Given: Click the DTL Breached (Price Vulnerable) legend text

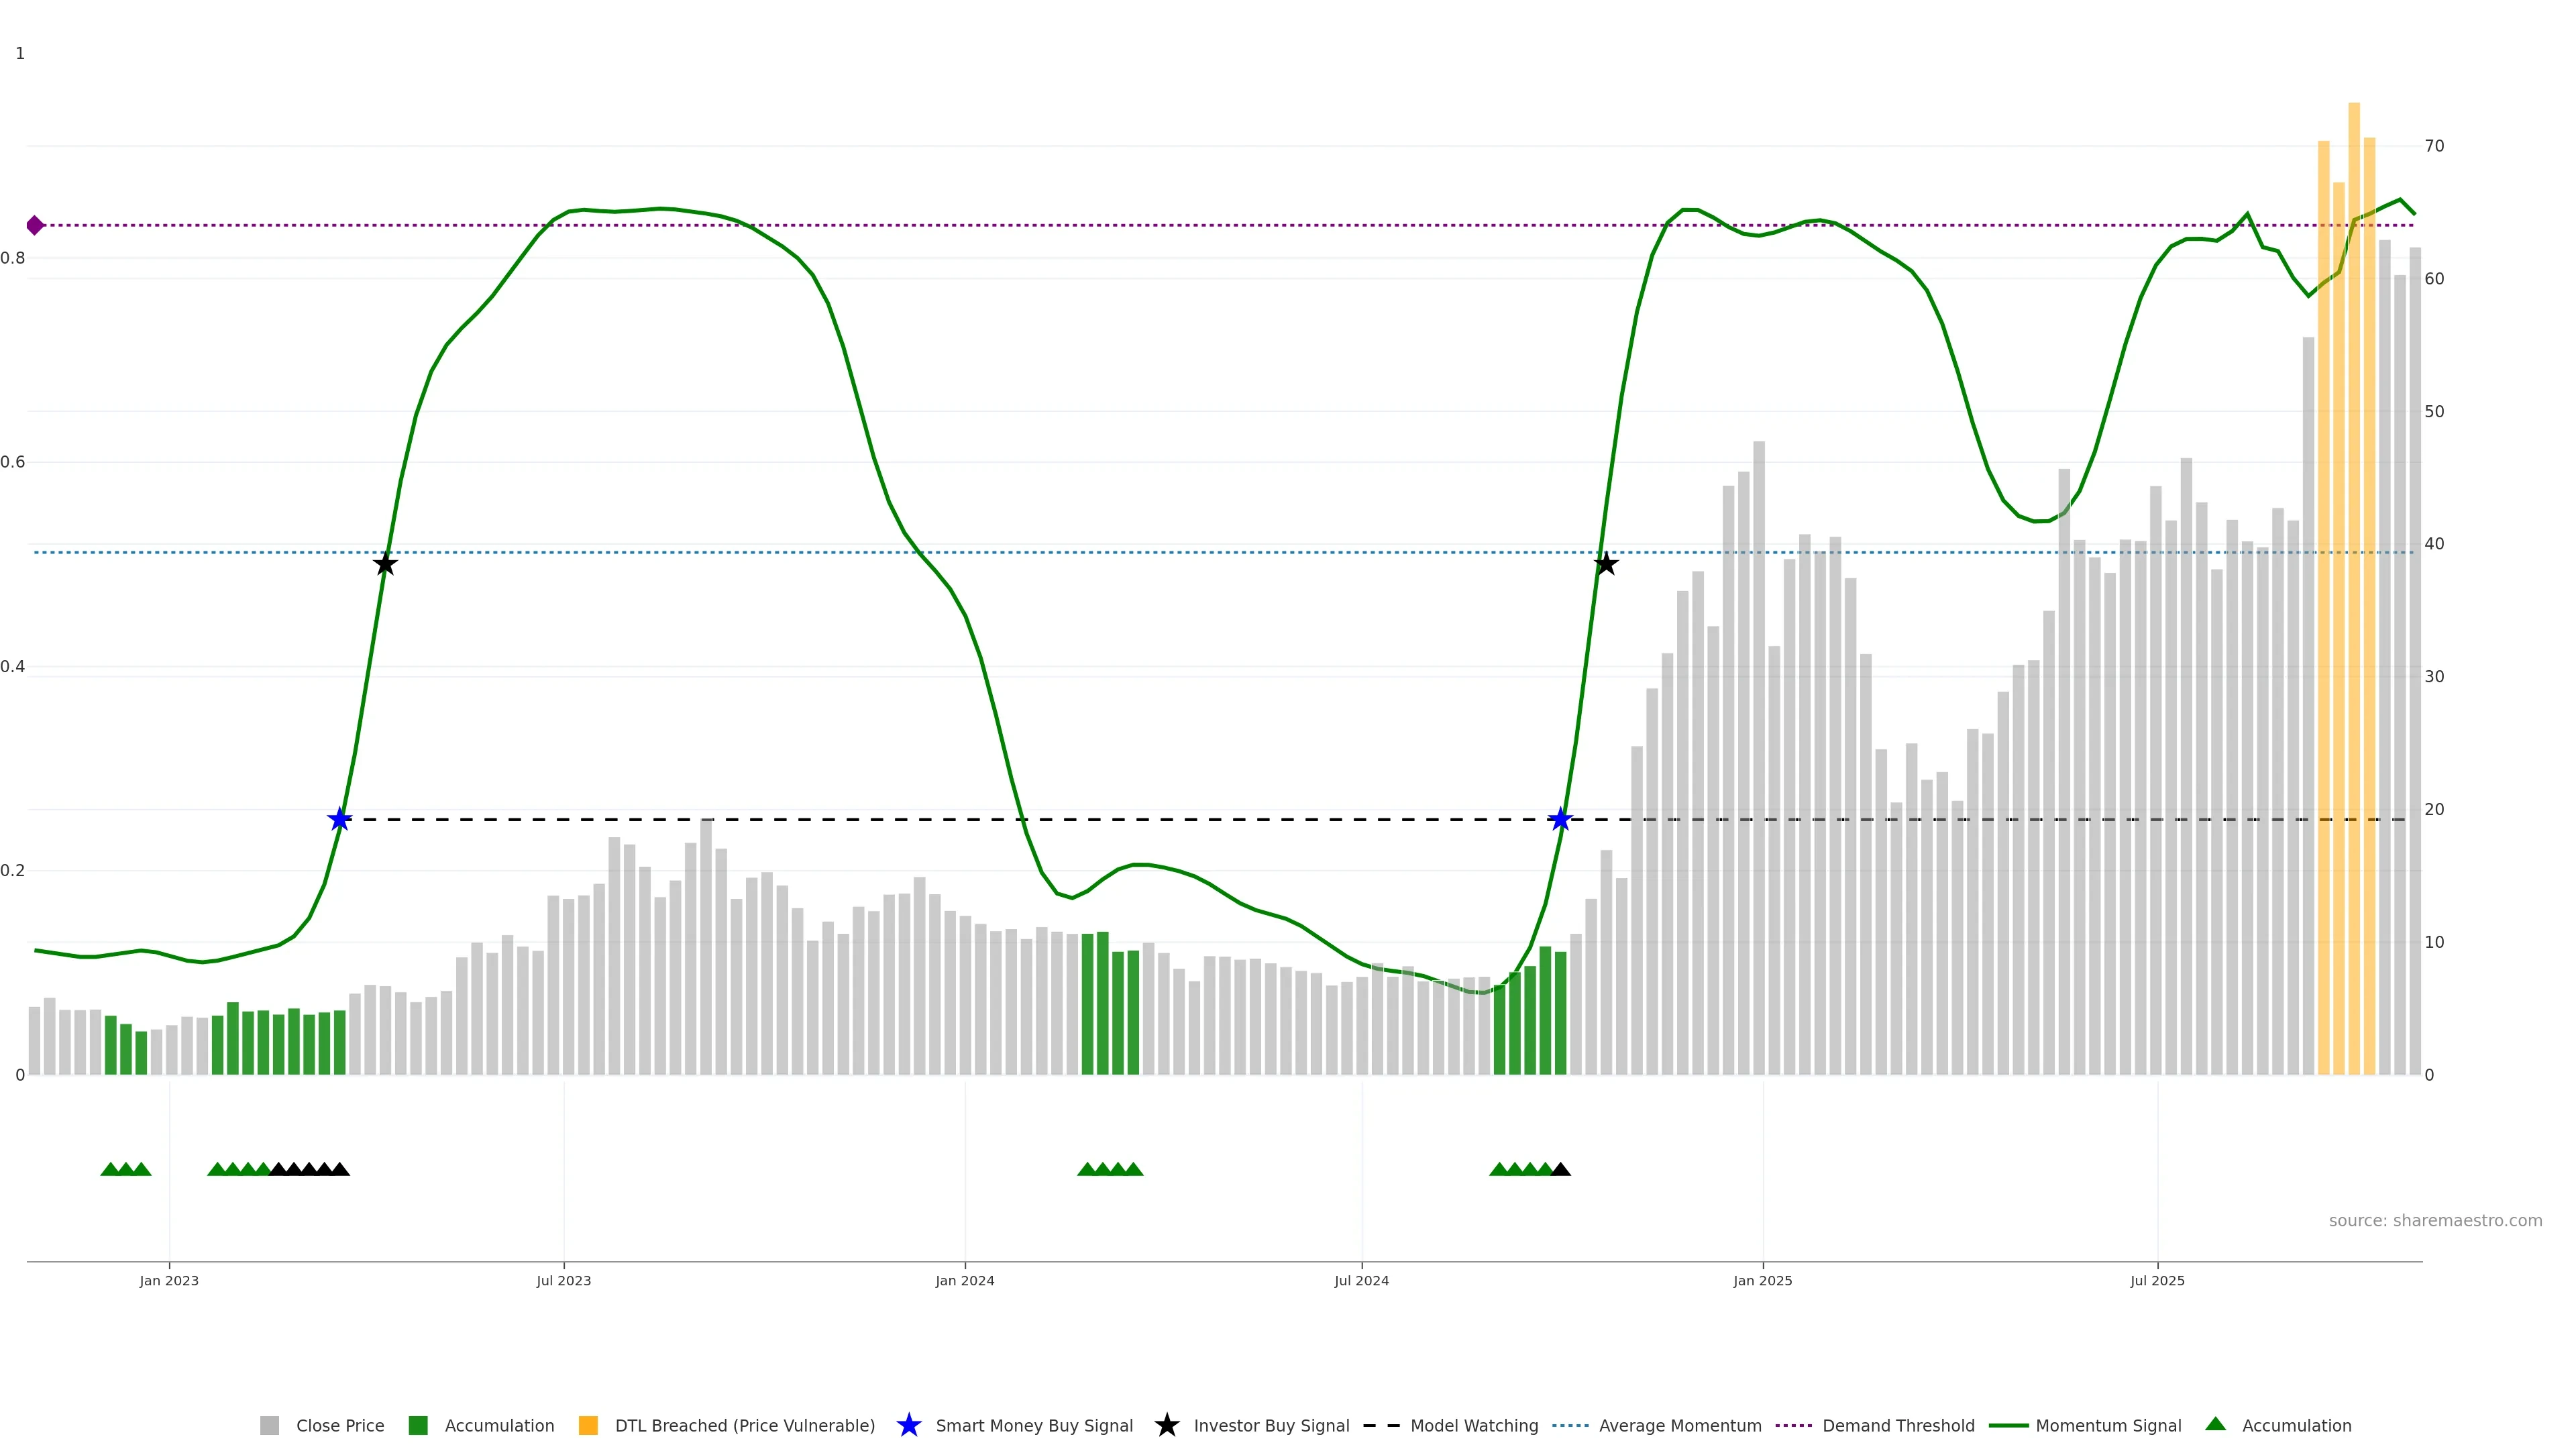Looking at the screenshot, I should pyautogui.click(x=745, y=1426).
